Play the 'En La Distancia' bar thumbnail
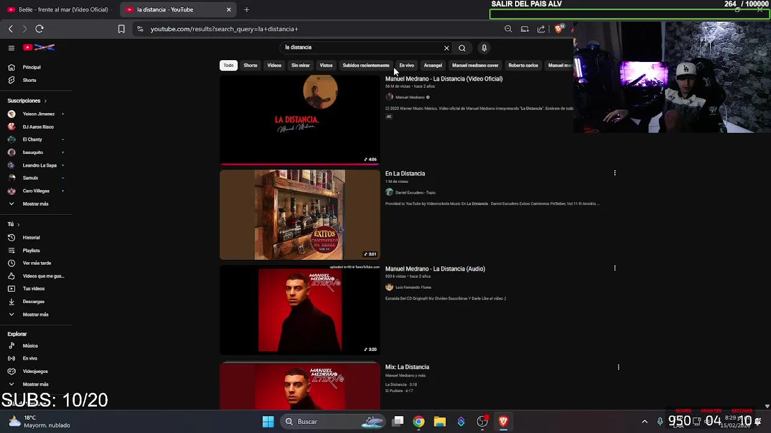 (x=300, y=215)
